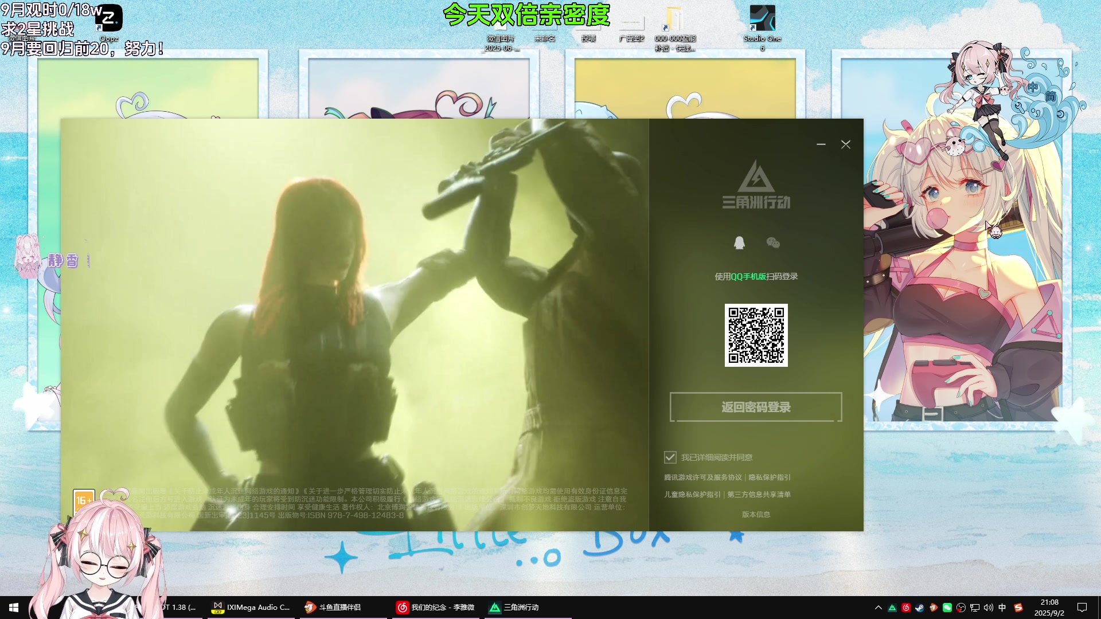Click the Delta Force triangle logo

click(756, 177)
